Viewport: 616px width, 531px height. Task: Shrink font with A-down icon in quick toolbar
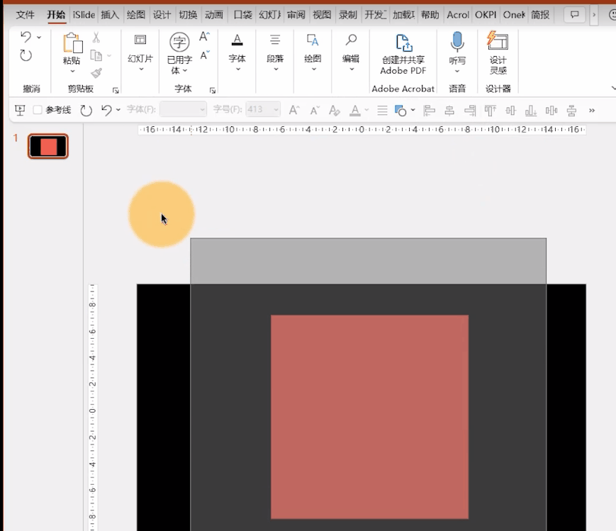click(x=315, y=111)
